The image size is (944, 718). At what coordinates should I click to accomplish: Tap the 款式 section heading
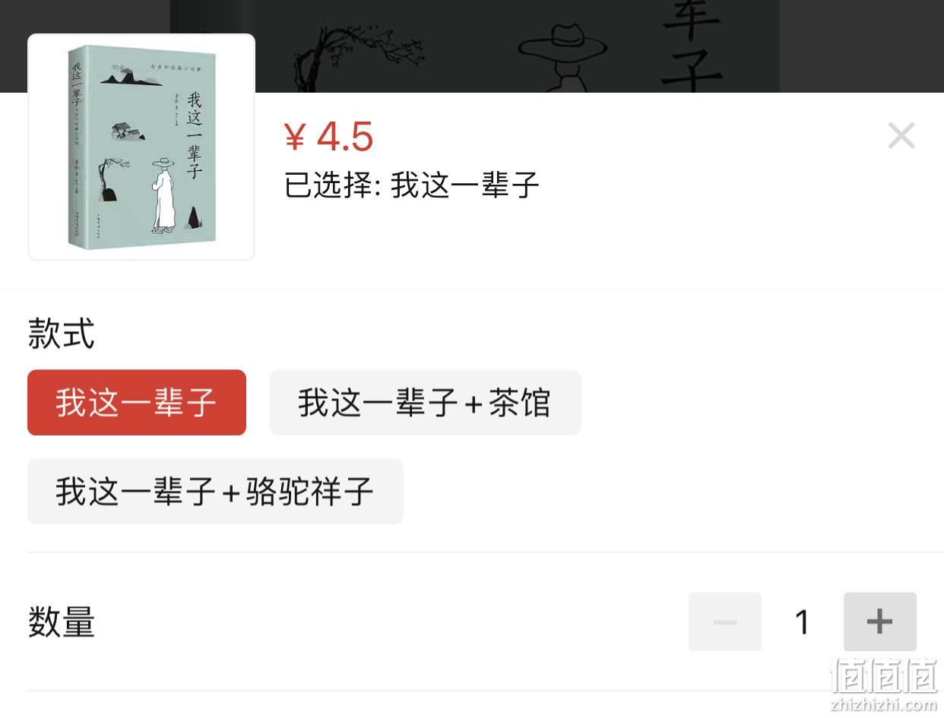(61, 334)
